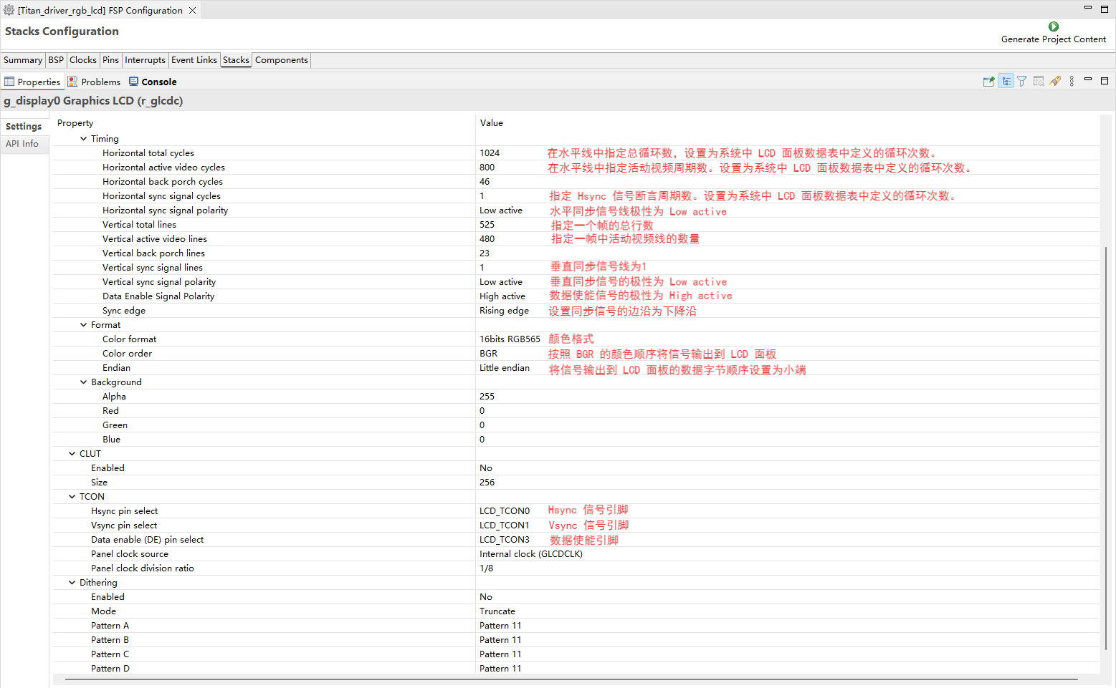This screenshot has width=1116, height=688.
Task: Toggle Pin to Selection in Properties toolbar
Action: pyautogui.click(x=988, y=82)
